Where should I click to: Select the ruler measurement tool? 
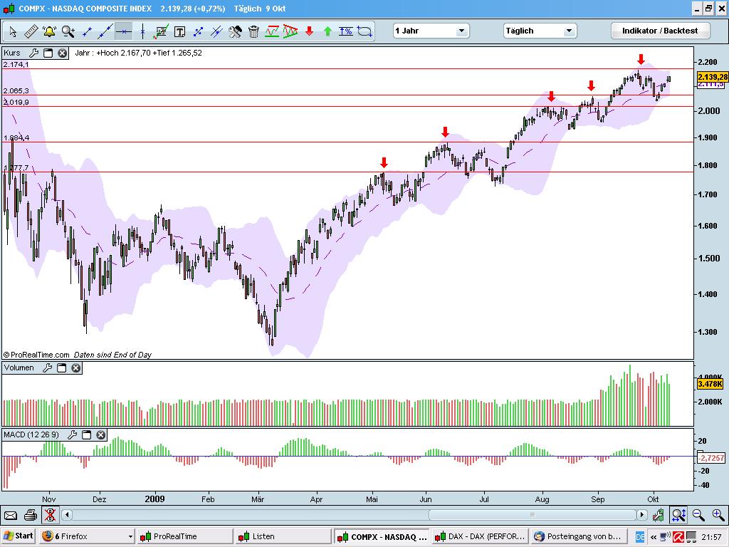coord(31,31)
